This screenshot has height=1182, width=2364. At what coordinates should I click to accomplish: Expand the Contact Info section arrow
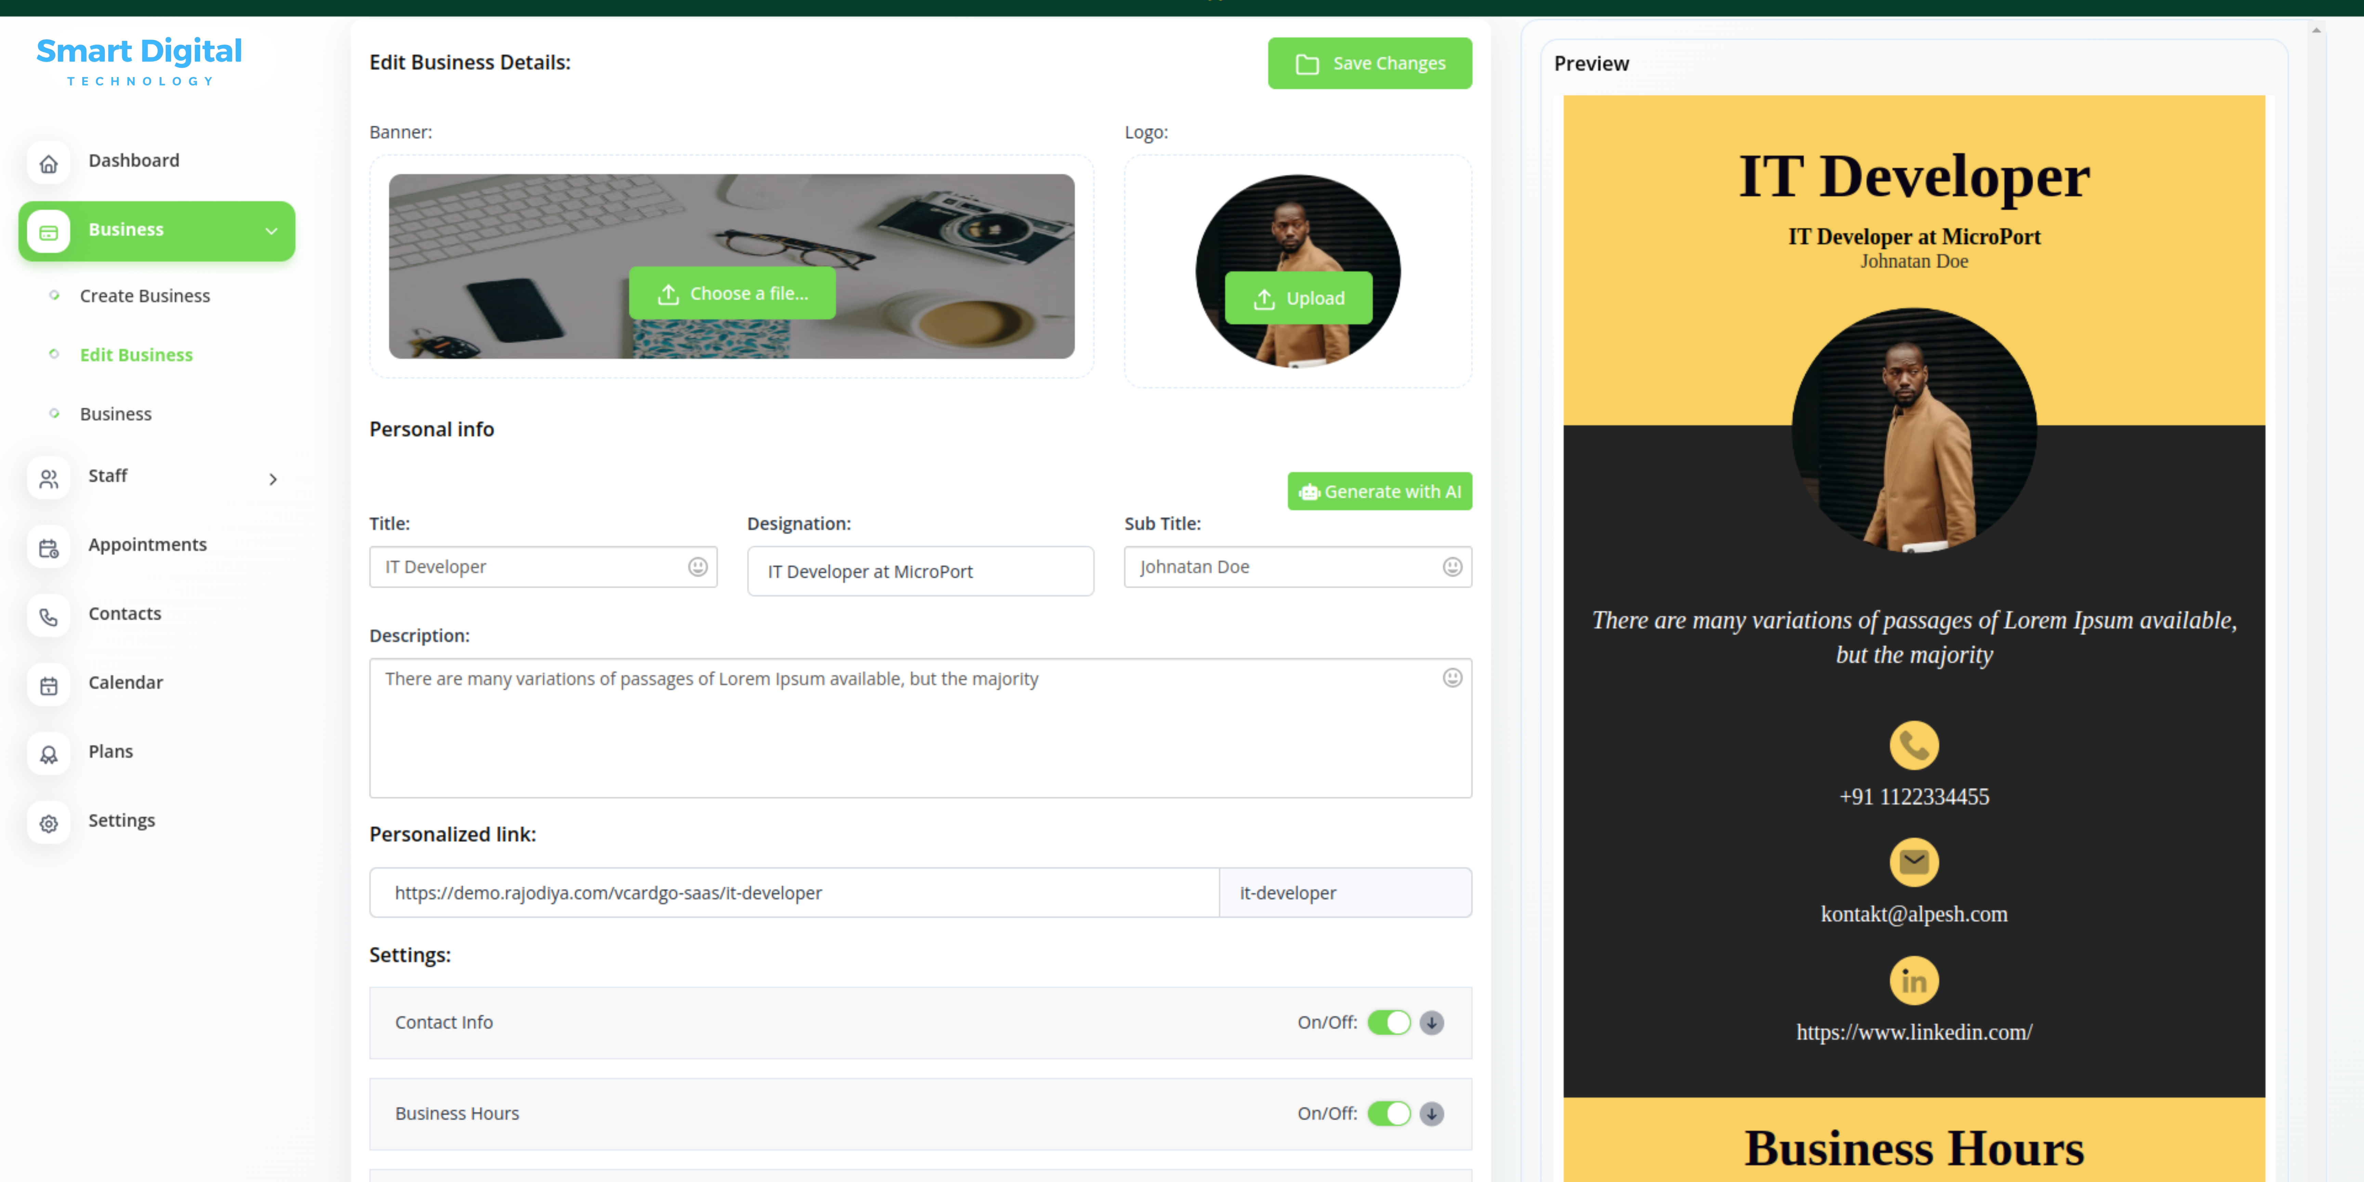[x=1432, y=1022]
